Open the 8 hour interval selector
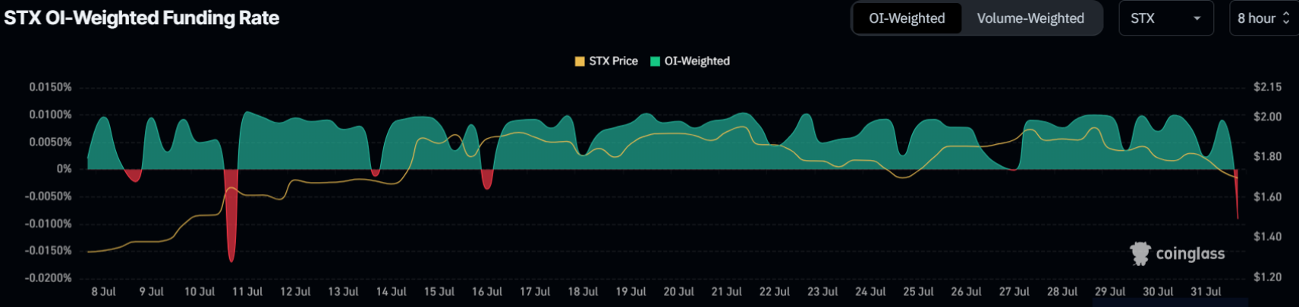Image resolution: width=1299 pixels, height=307 pixels. 1264,18
